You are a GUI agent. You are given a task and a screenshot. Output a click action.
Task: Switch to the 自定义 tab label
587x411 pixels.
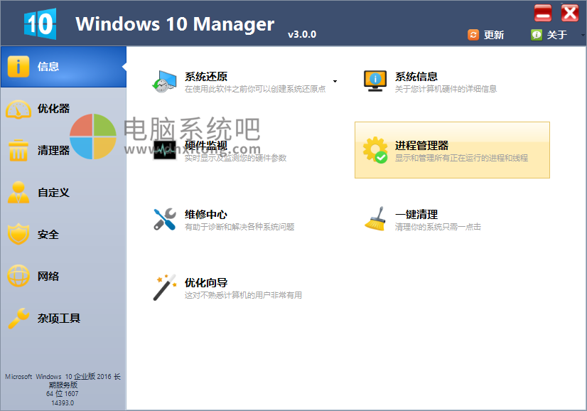coord(53,193)
